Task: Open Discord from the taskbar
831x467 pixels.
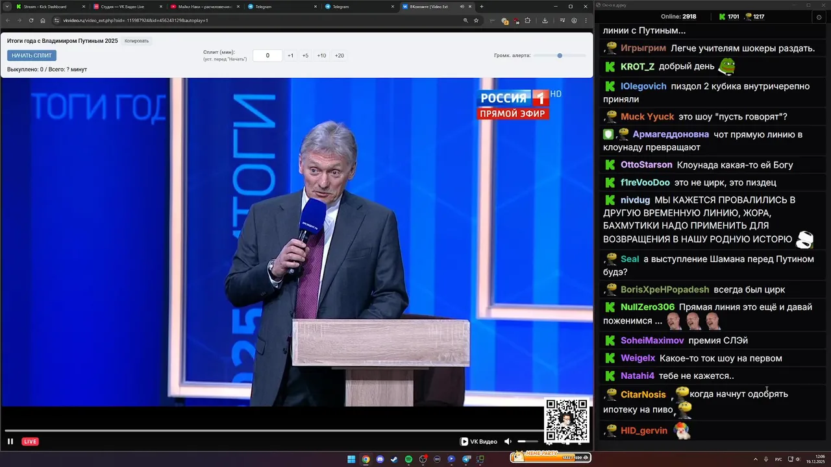Action: coord(380,459)
